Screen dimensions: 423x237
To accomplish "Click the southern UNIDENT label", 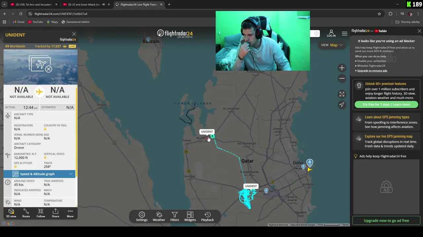I will click(251, 186).
